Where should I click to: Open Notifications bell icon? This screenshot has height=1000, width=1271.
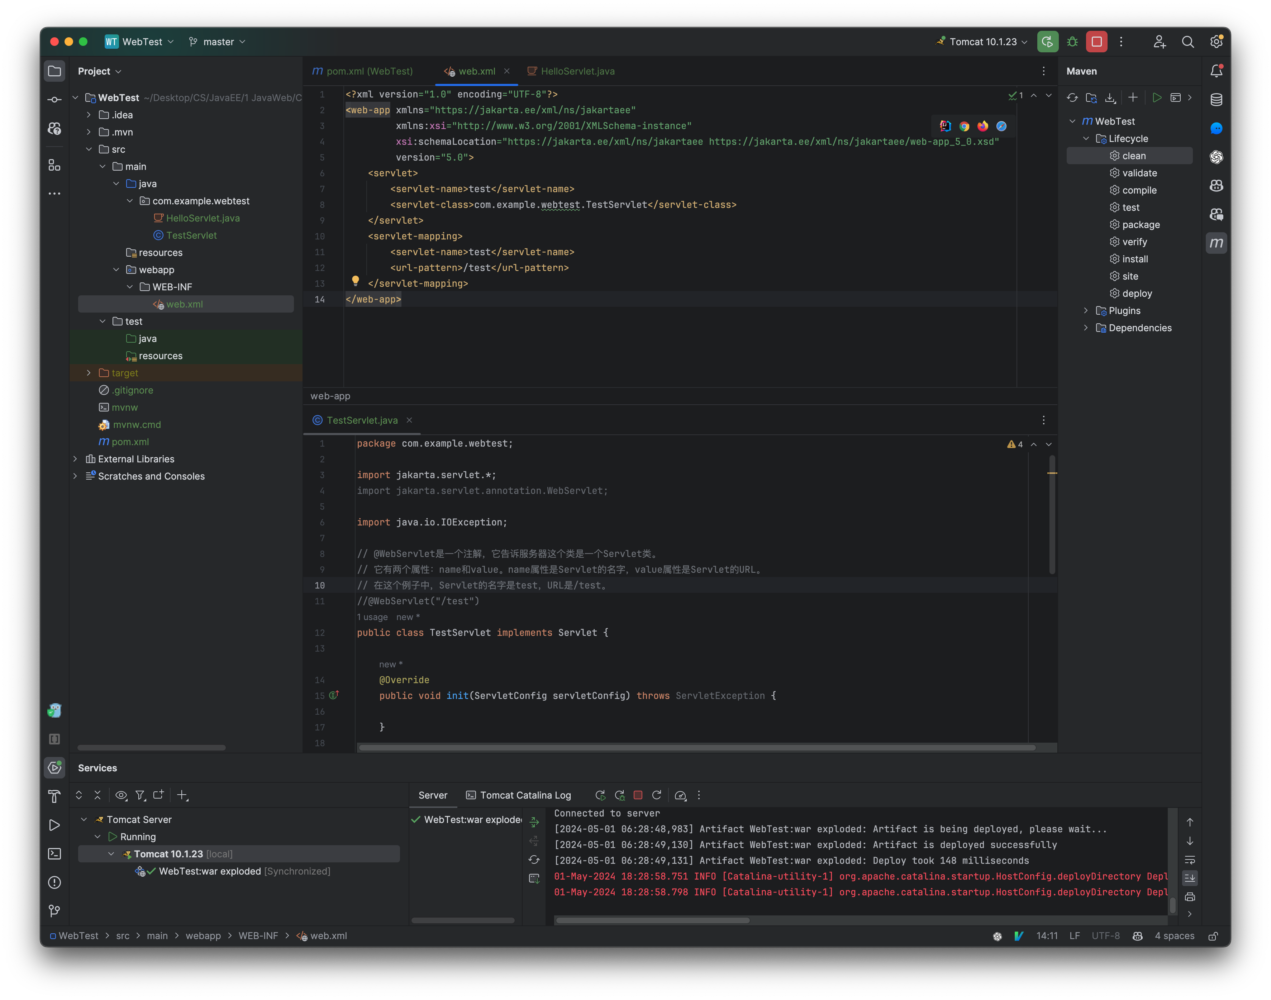pos(1217,70)
